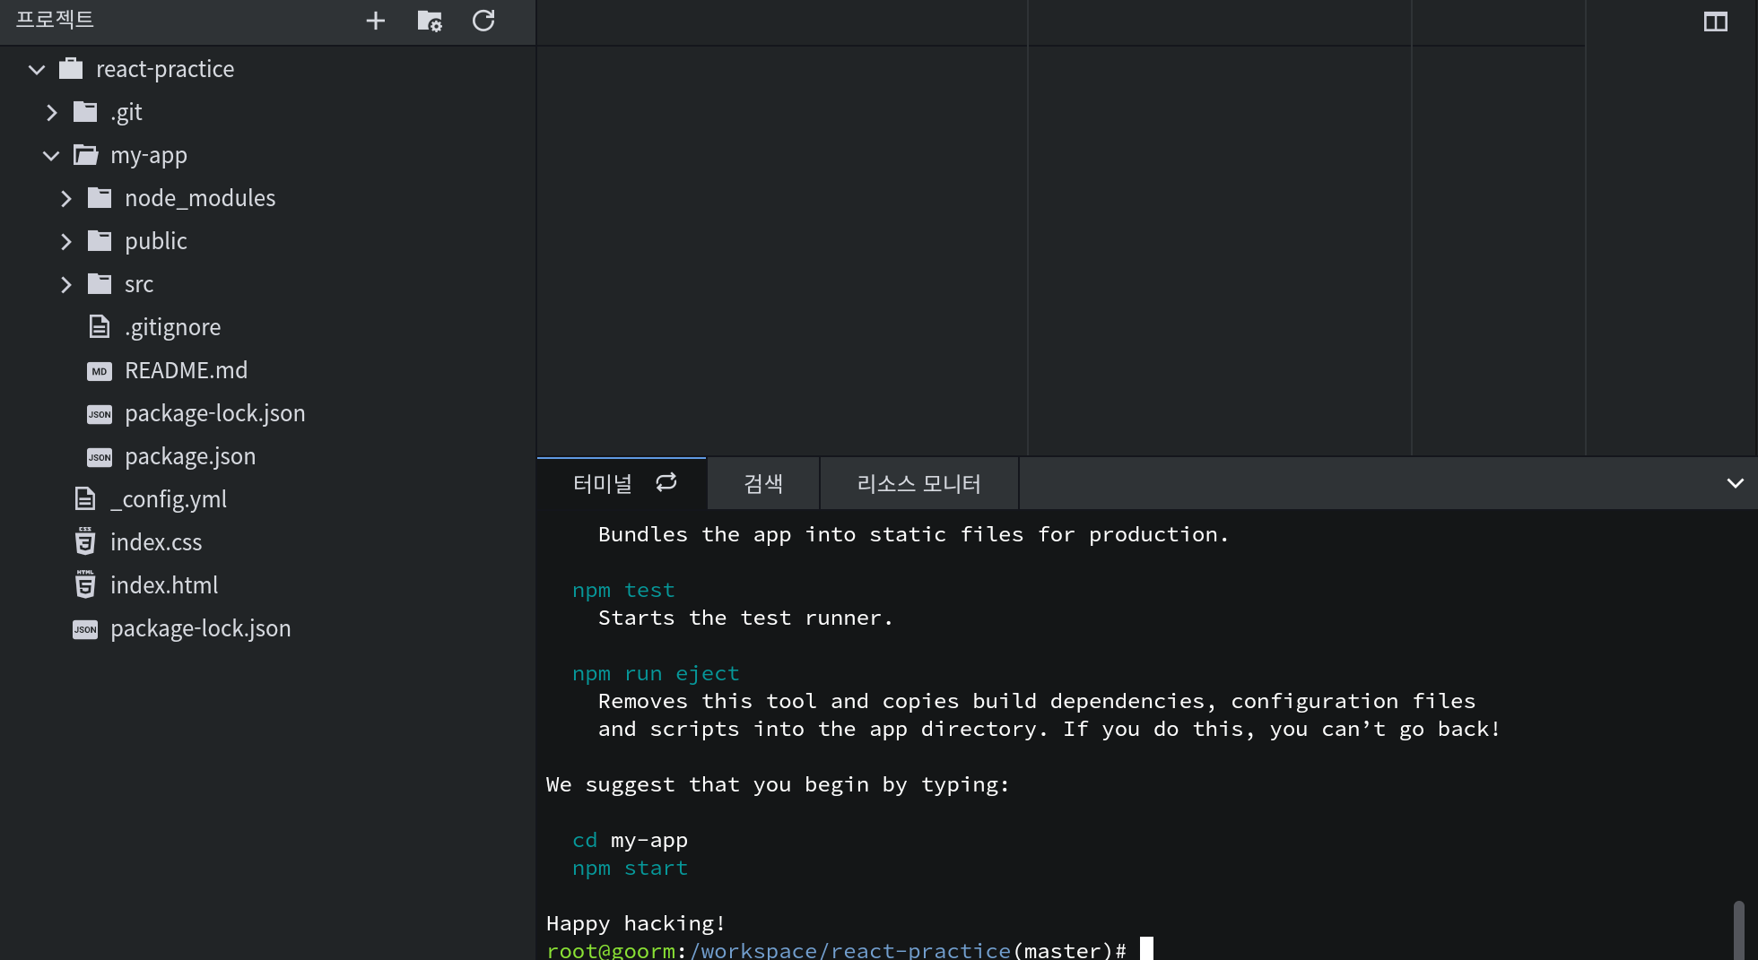The width and height of the screenshot is (1758, 960).
Task: Click the README.md markdown icon
Action: pos(100,371)
